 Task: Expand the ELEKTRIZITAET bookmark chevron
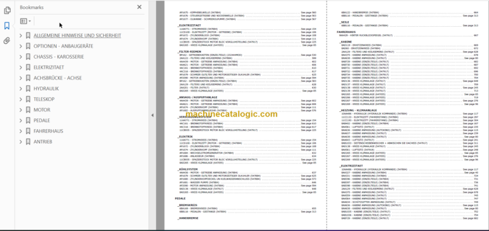tap(20, 67)
